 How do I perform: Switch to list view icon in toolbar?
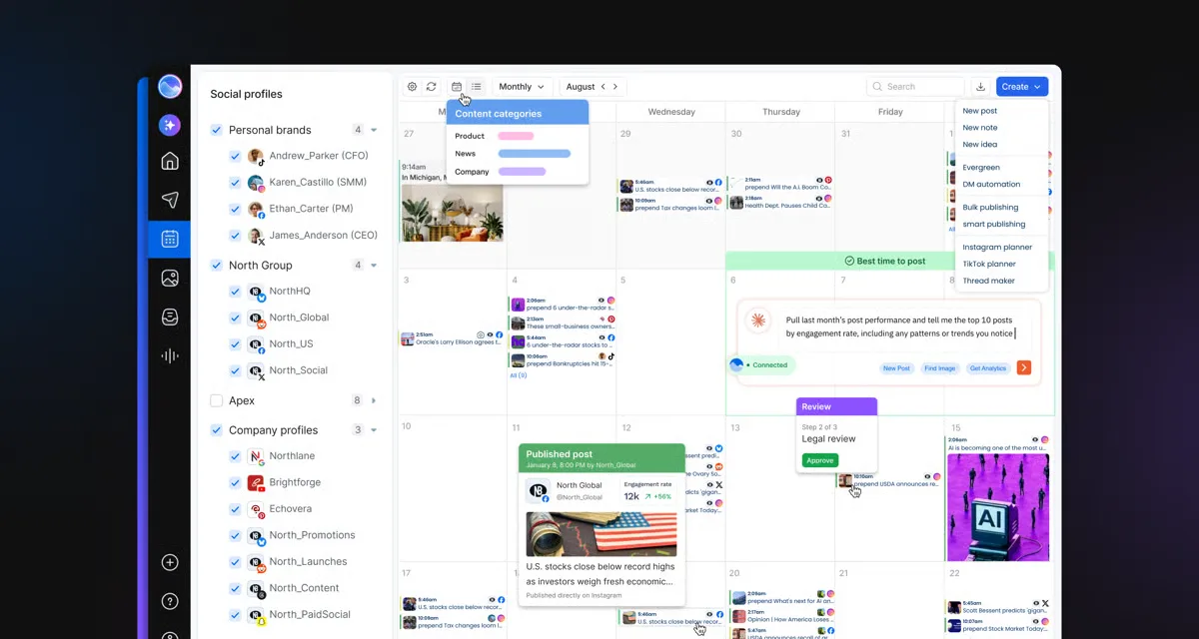(477, 87)
